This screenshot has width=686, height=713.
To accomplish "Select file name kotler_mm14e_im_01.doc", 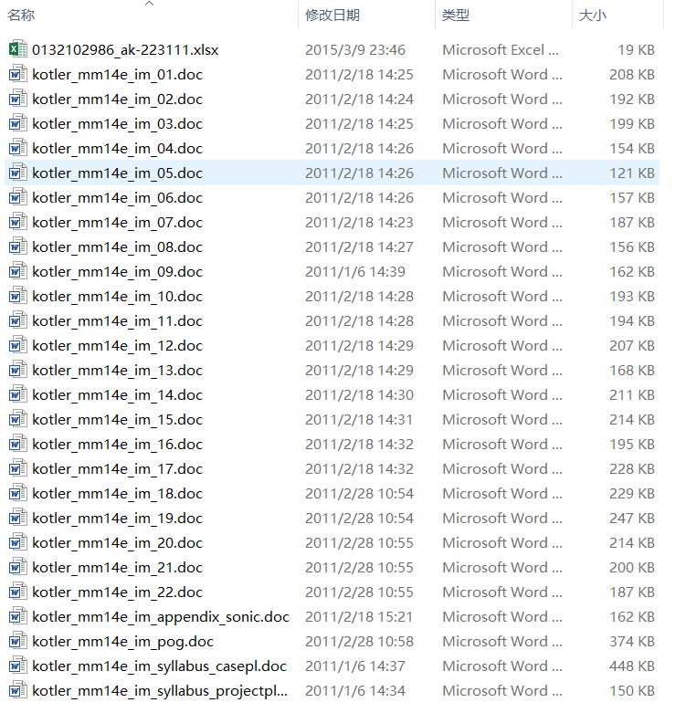I will point(117,74).
